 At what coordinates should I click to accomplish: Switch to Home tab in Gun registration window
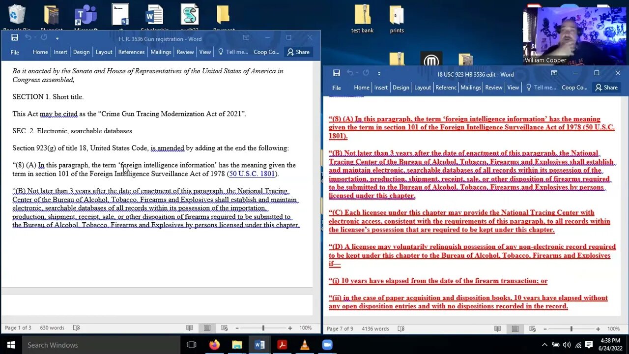point(40,52)
